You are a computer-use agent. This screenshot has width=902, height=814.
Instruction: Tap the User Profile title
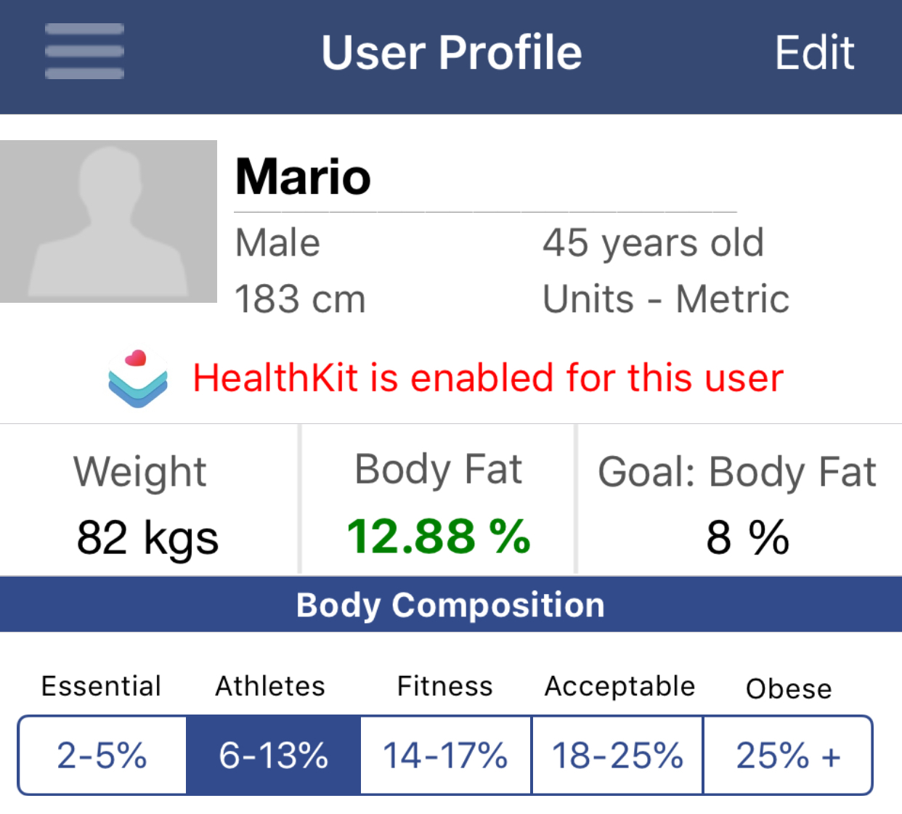point(452,52)
